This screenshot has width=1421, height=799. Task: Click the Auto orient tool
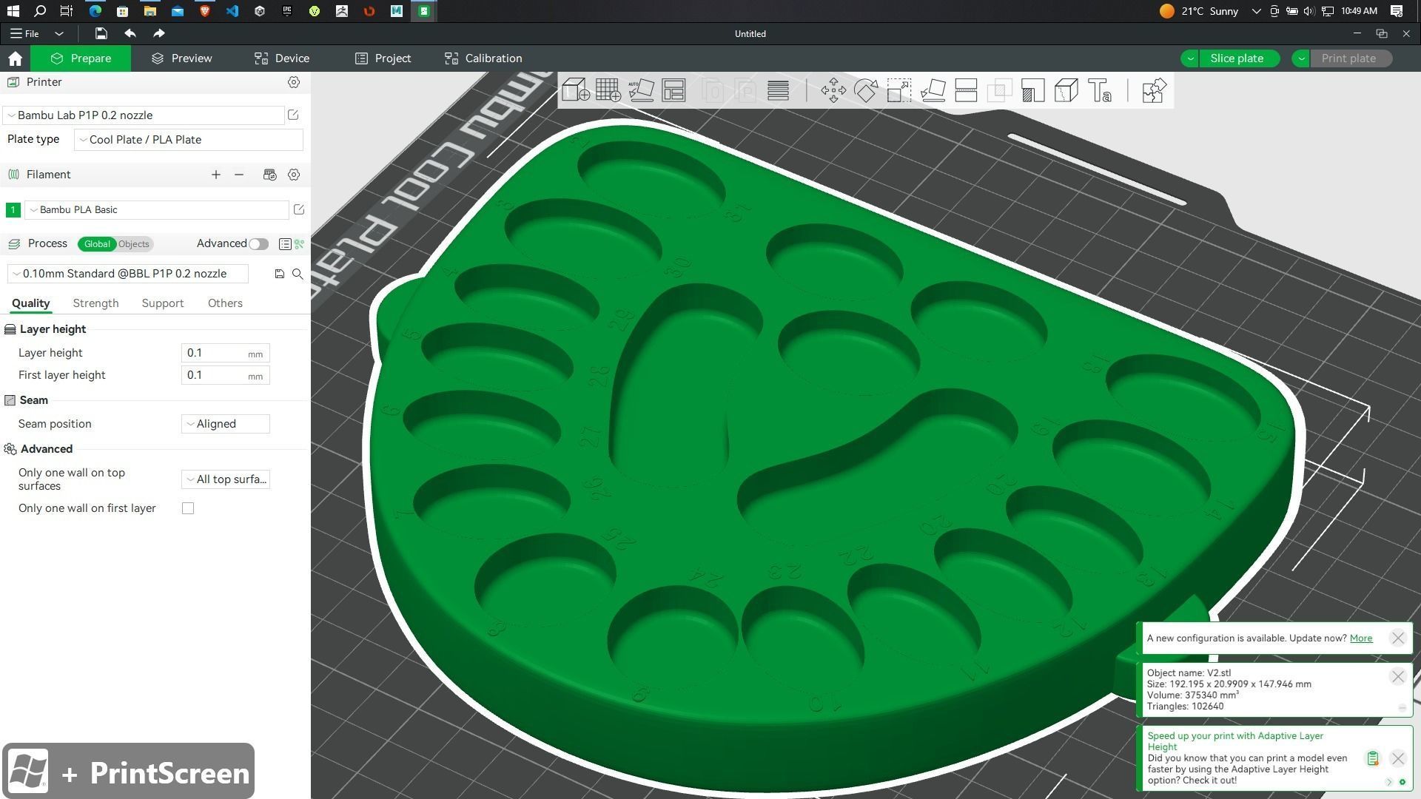click(641, 90)
